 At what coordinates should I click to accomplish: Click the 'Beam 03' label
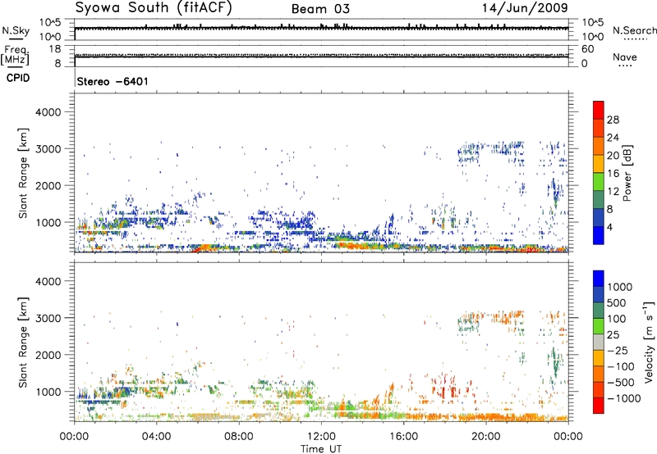(320, 9)
